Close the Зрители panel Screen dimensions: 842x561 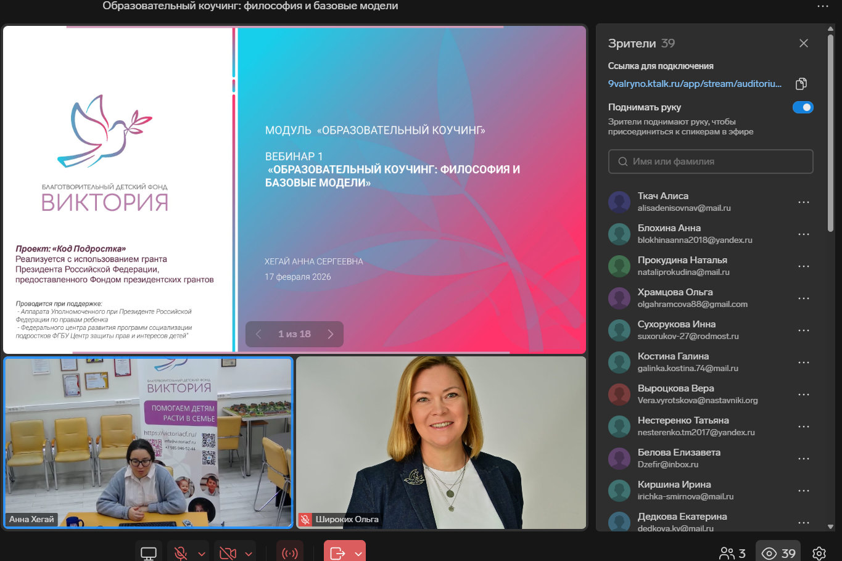point(803,43)
